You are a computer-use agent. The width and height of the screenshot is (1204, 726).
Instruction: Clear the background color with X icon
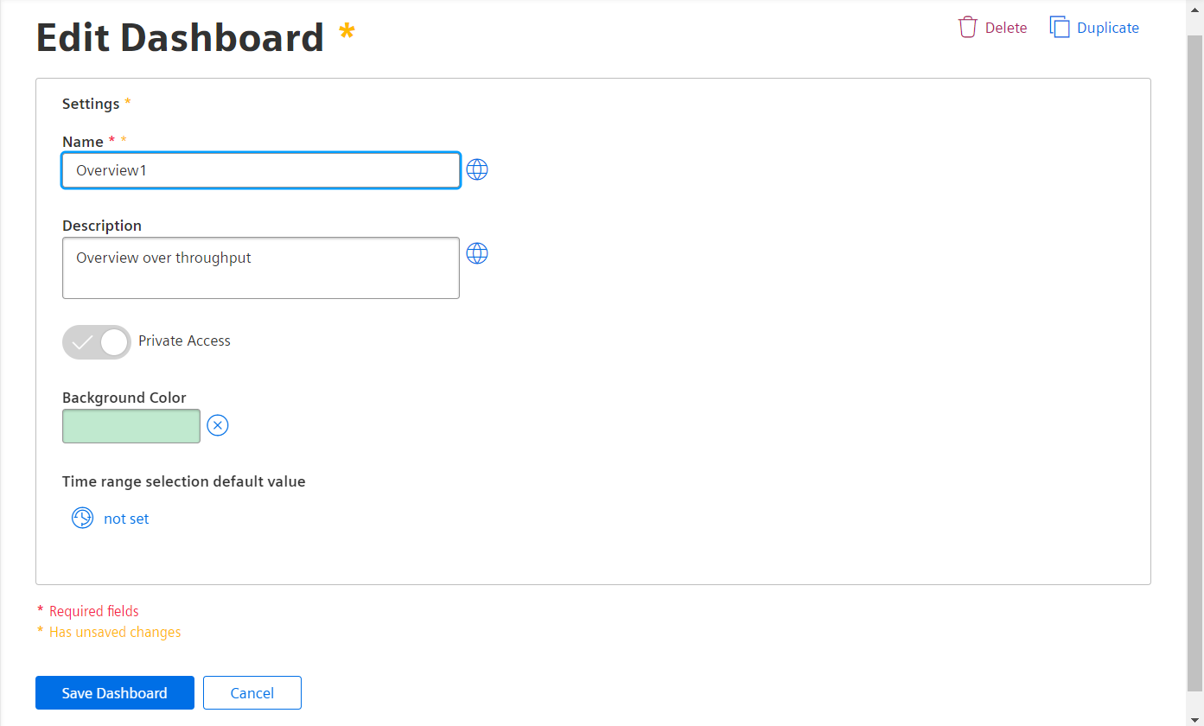pos(218,425)
